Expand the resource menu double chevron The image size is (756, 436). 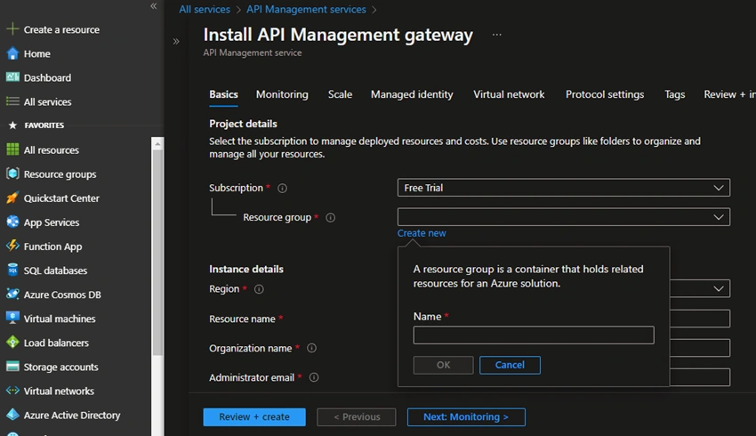coord(176,42)
